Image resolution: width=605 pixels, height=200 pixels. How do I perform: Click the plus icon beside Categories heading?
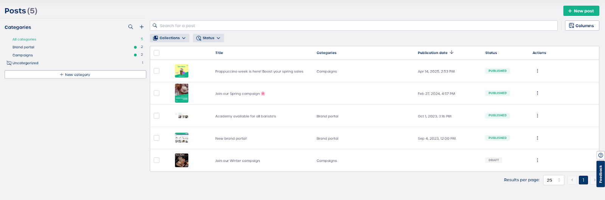tap(142, 27)
